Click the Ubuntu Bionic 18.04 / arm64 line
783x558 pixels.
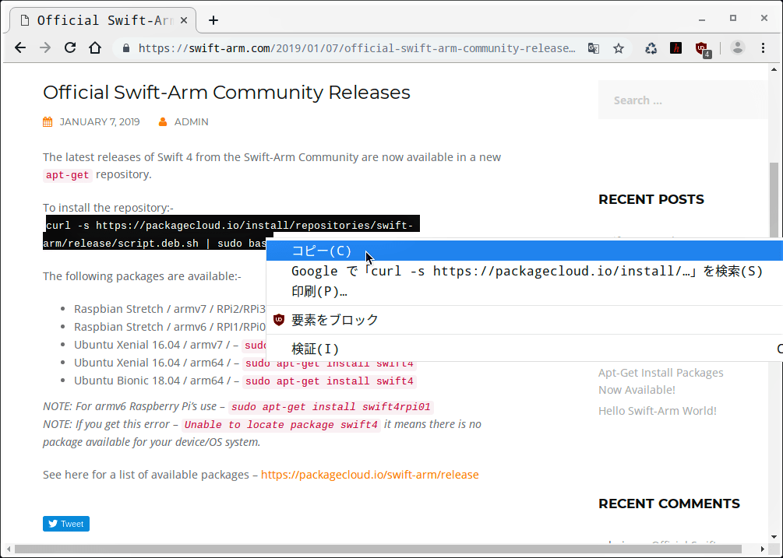click(245, 381)
